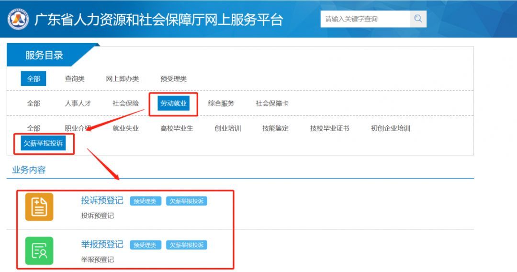Choose the 预受理类 service type
The height and width of the screenshot is (272, 517).
coord(173,79)
